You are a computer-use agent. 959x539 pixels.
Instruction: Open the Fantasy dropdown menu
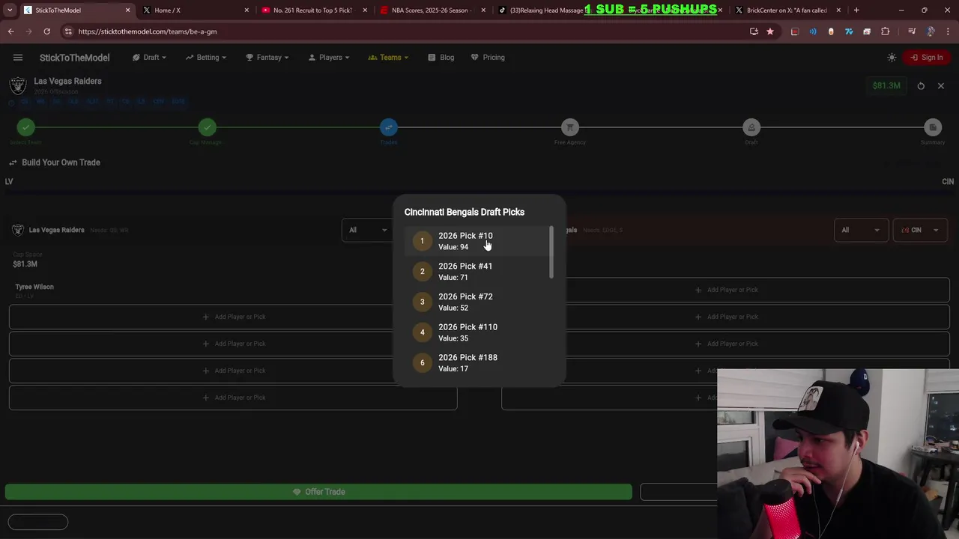267,58
